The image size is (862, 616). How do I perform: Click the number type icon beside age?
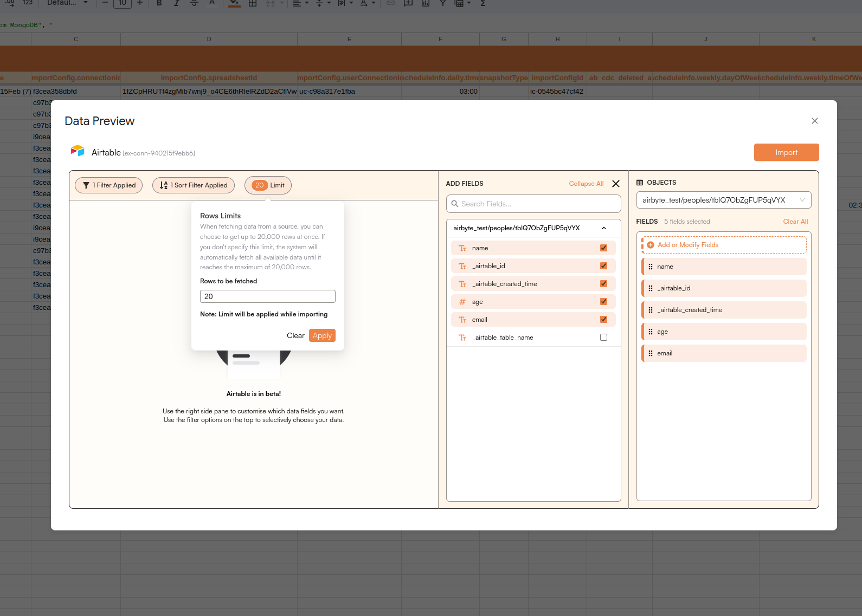point(462,302)
